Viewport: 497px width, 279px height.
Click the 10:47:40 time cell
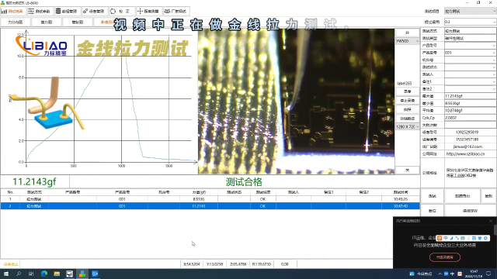pyautogui.click(x=401, y=206)
